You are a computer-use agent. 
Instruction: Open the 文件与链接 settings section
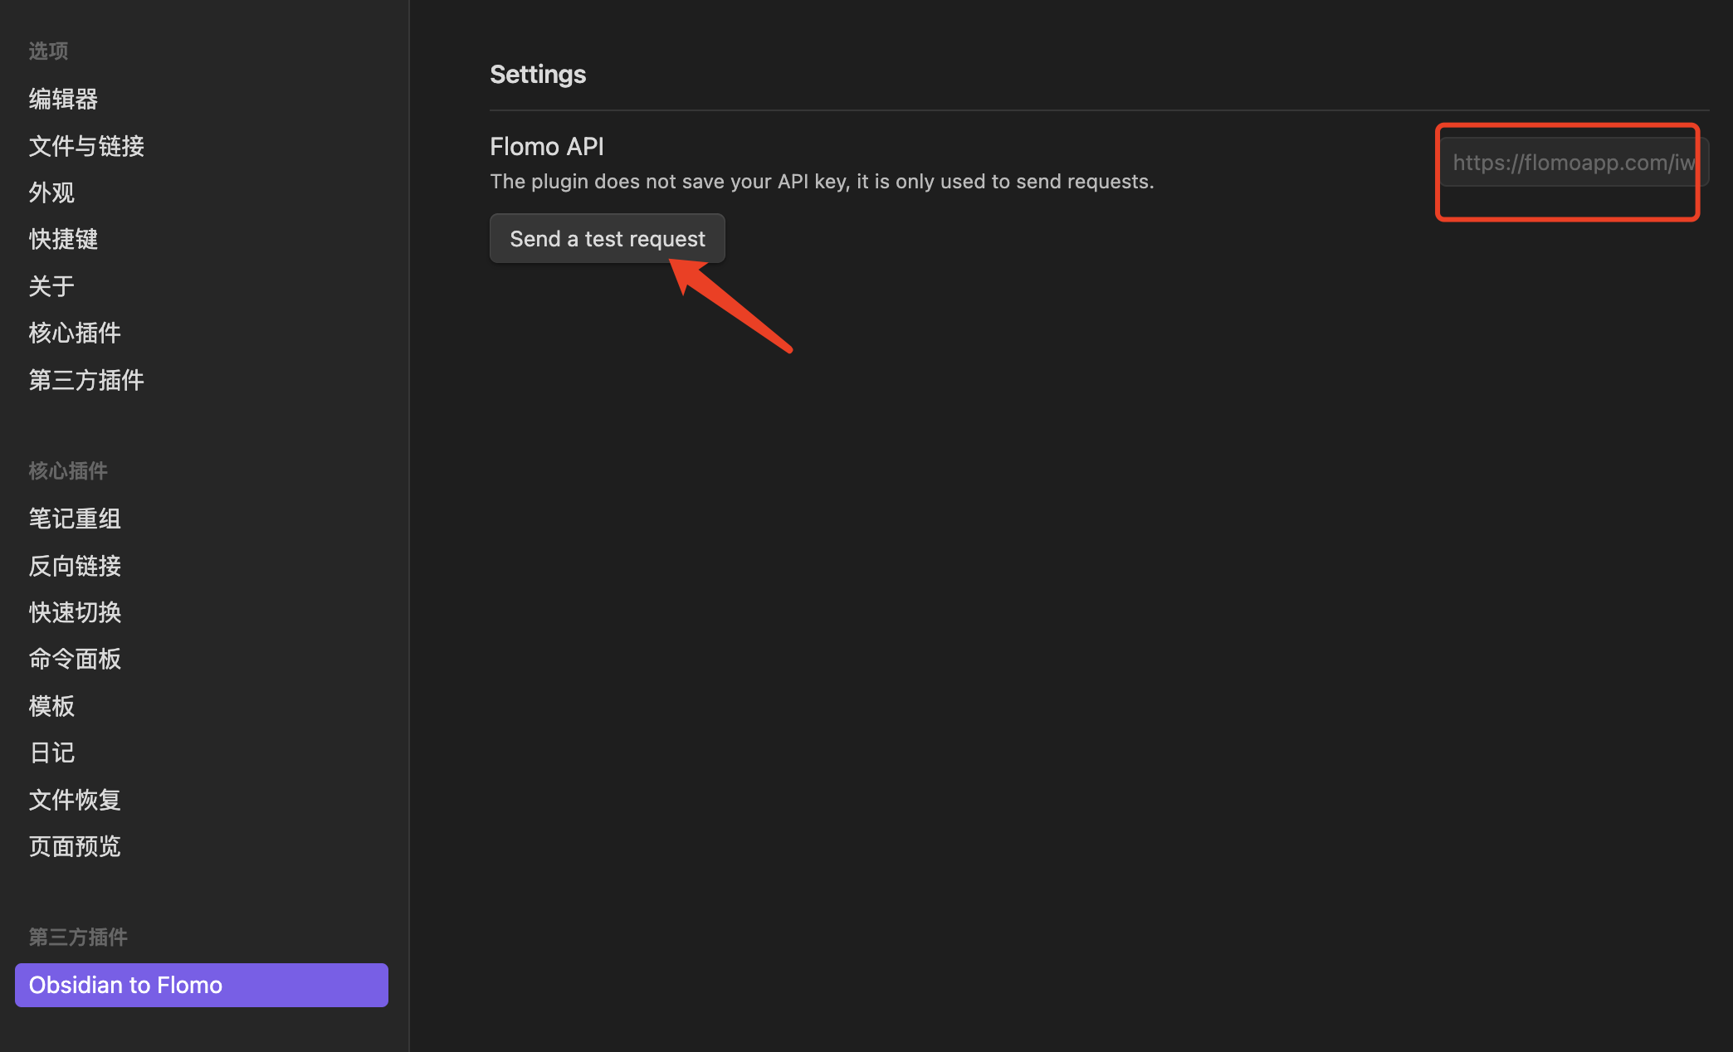coord(86,147)
